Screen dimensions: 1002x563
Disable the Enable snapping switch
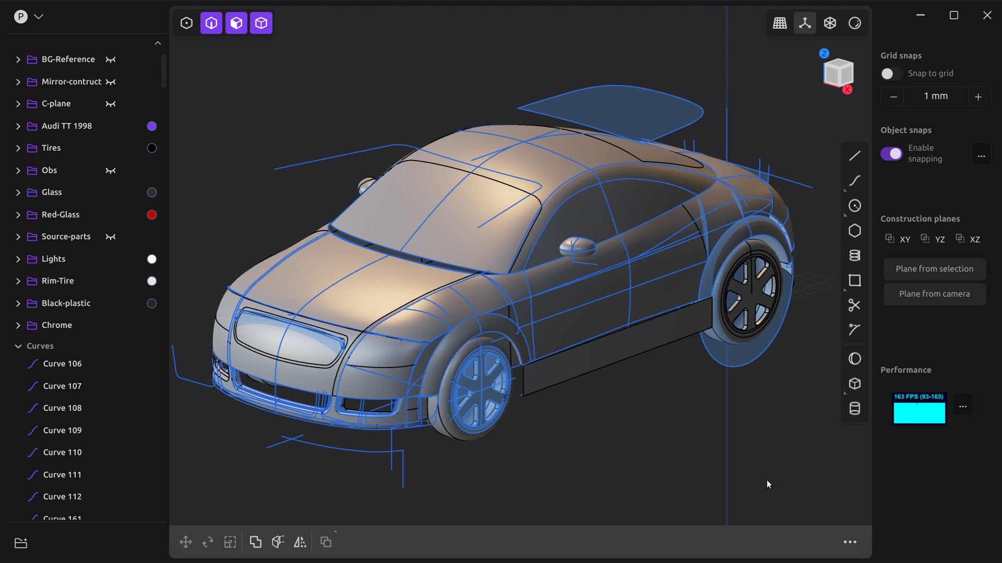point(891,154)
